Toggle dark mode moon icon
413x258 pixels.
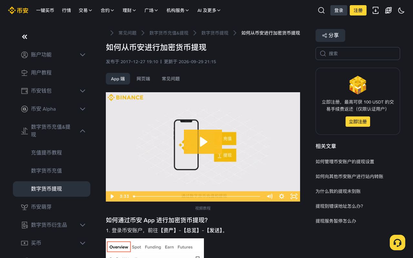click(401, 10)
